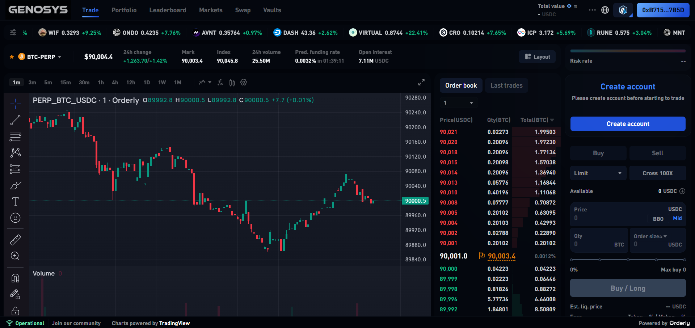Select the text annotation tool
Viewport: 695px width, 328px height.
pyautogui.click(x=15, y=202)
